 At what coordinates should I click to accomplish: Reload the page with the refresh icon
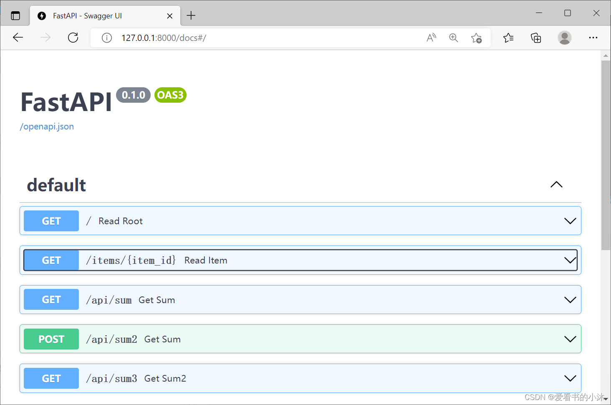(x=73, y=38)
